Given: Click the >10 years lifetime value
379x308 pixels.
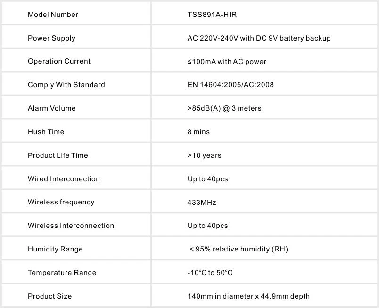Looking at the screenshot, I should (205, 155).
